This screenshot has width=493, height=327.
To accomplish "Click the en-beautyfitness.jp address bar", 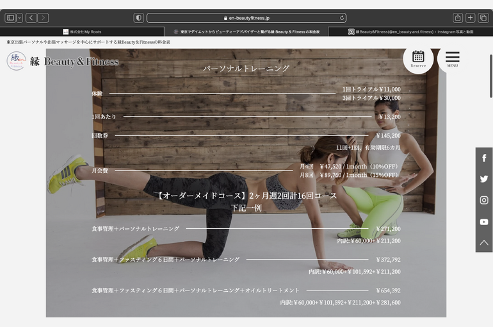I will tap(247, 18).
